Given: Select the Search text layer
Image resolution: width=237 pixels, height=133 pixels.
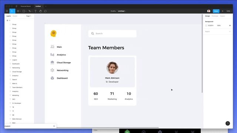Looking at the screenshot, I should coord(14,79).
